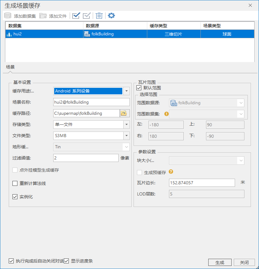Click the 三维切片 cache type cell
Image resolution: width=259 pixels, height=269 pixels.
[174, 34]
